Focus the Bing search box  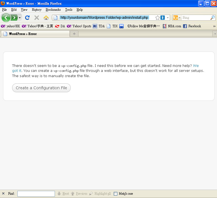click(195, 18)
